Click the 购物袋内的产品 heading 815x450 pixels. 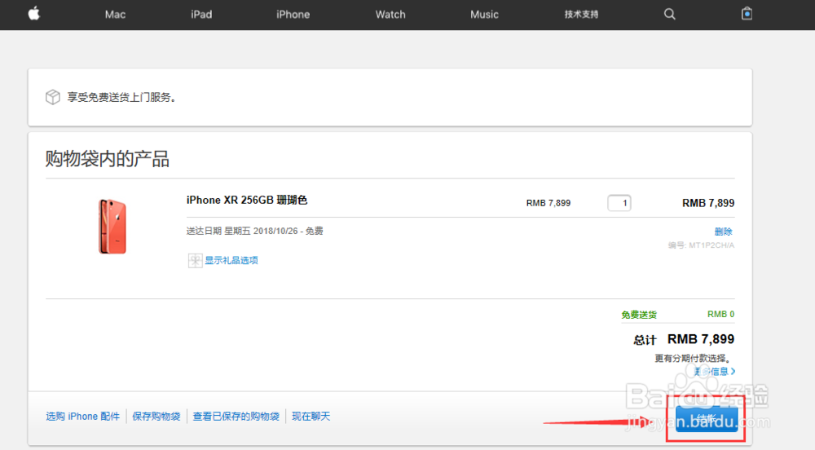click(x=107, y=158)
